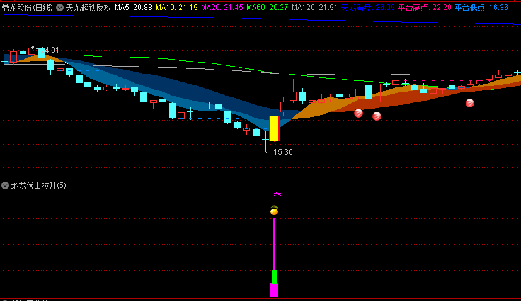Click the magenta character above the fruit icon
Screen dimensions: 521x301
coord(277,194)
